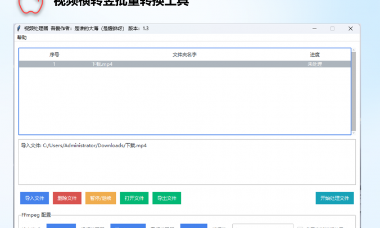Screen dimensions: 380x228
Task: Click the green 导出文件 button
Action: pos(166,198)
